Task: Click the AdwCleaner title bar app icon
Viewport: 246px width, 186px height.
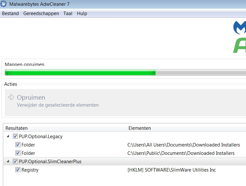Action: pyautogui.click(x=4, y=4)
